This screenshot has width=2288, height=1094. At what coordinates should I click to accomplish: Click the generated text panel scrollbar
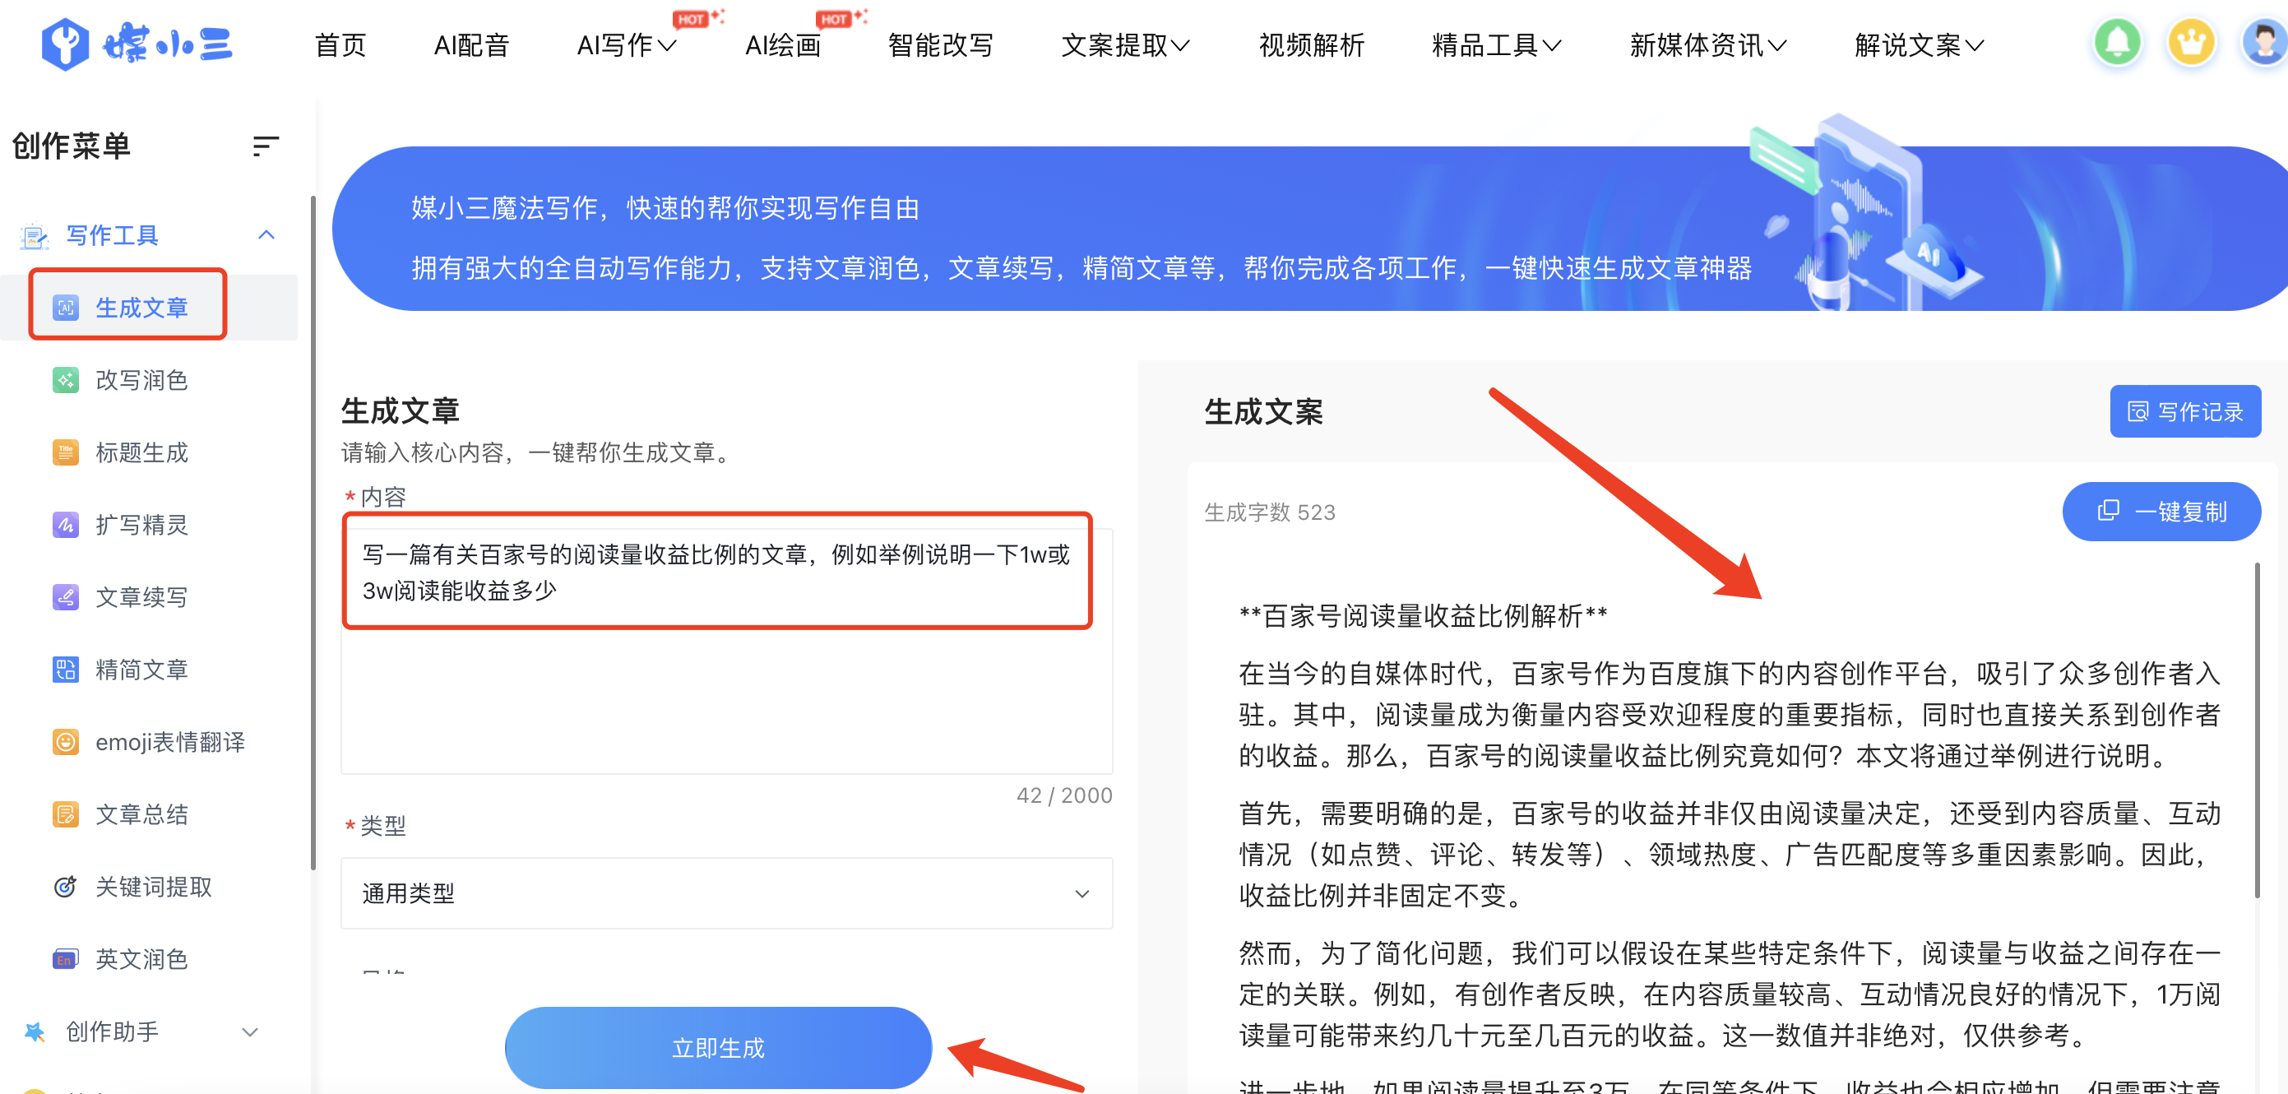point(2257,730)
